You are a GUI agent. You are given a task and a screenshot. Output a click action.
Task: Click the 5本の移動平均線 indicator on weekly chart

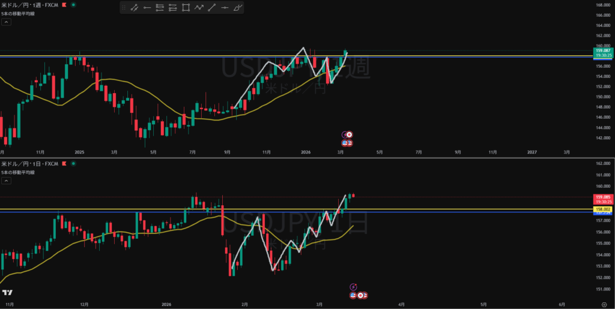pyautogui.click(x=18, y=13)
